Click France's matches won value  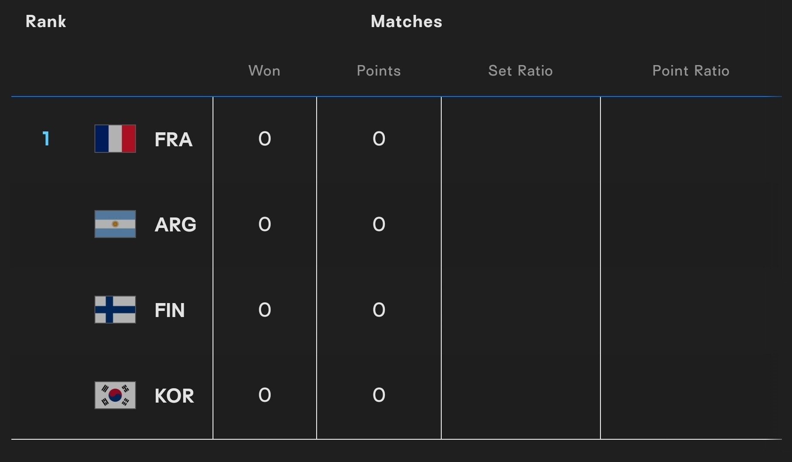(265, 139)
